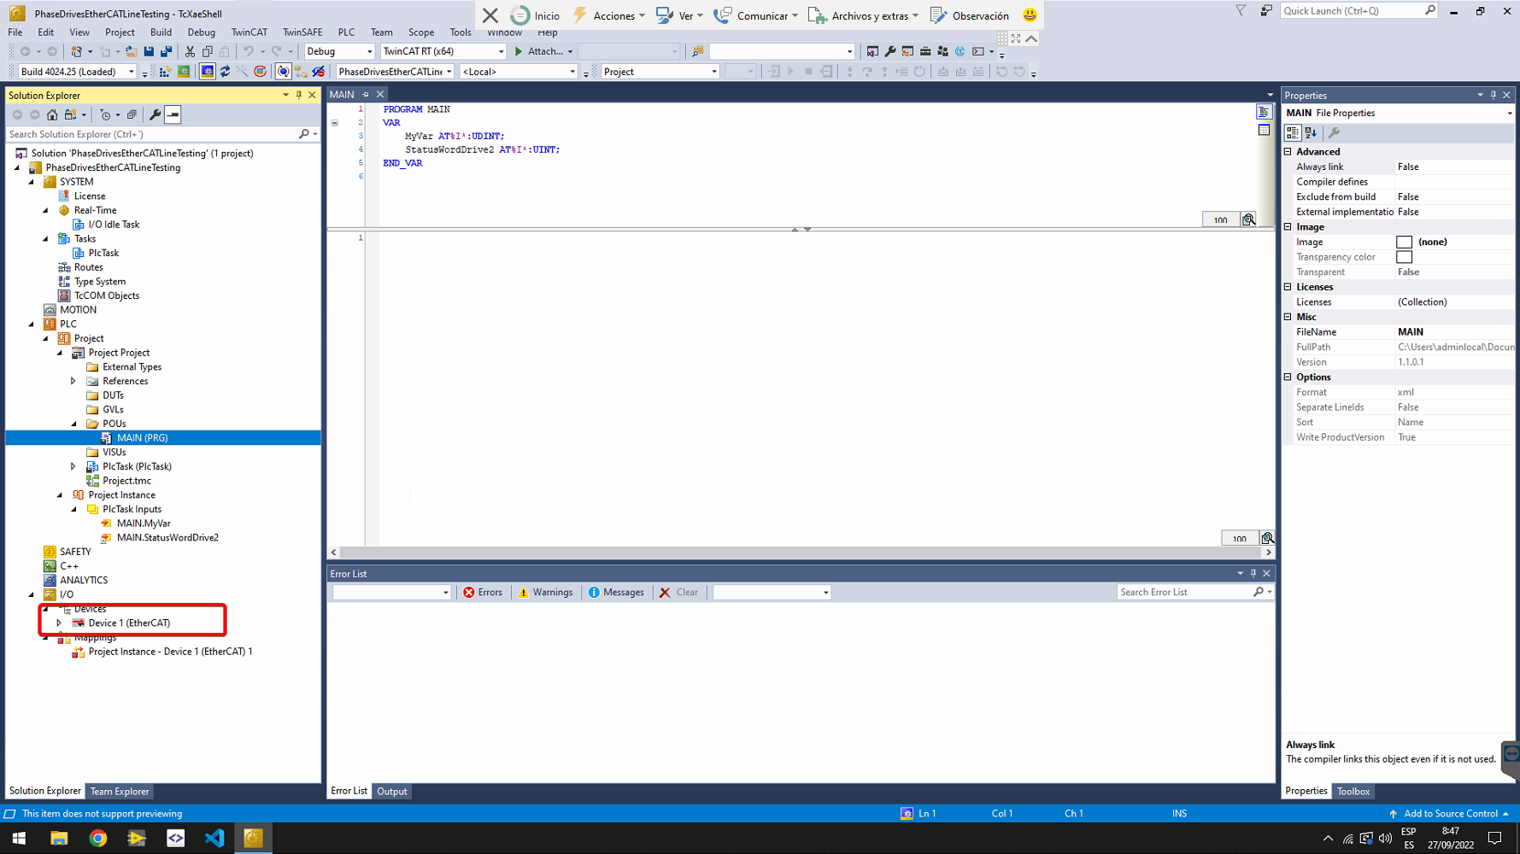This screenshot has height=854, width=1520.
Task: Open Archivos y extras in remote bar
Action: click(x=864, y=15)
